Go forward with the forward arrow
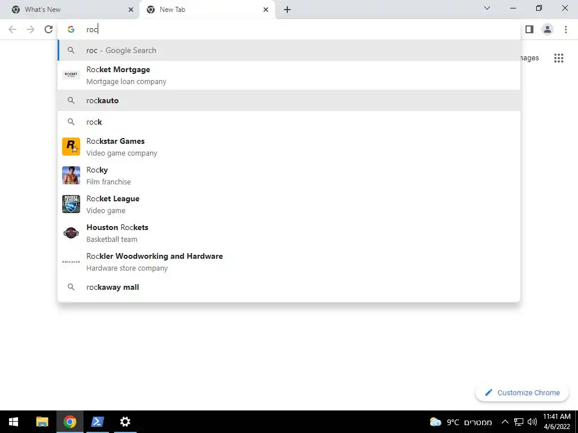This screenshot has width=578, height=433. click(x=30, y=29)
